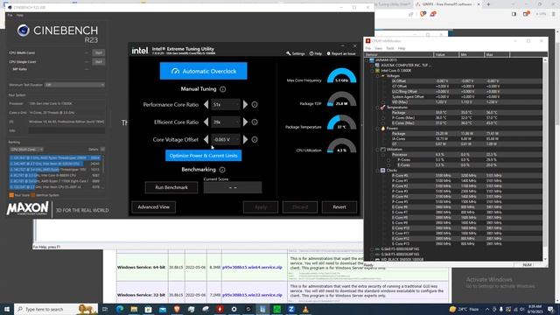Start the Cinebench CPU Single Core test

point(99,62)
